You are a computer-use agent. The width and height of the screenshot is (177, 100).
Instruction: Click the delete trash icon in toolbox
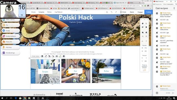coord(146,27)
